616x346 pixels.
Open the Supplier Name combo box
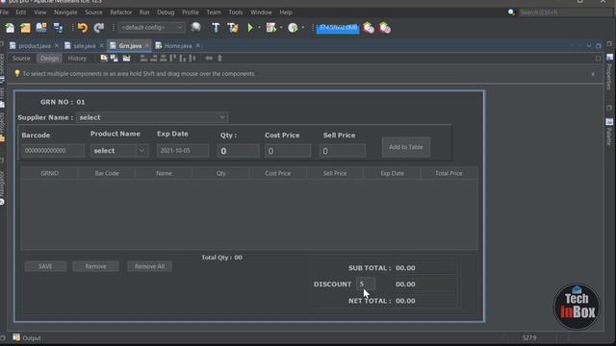152,117
